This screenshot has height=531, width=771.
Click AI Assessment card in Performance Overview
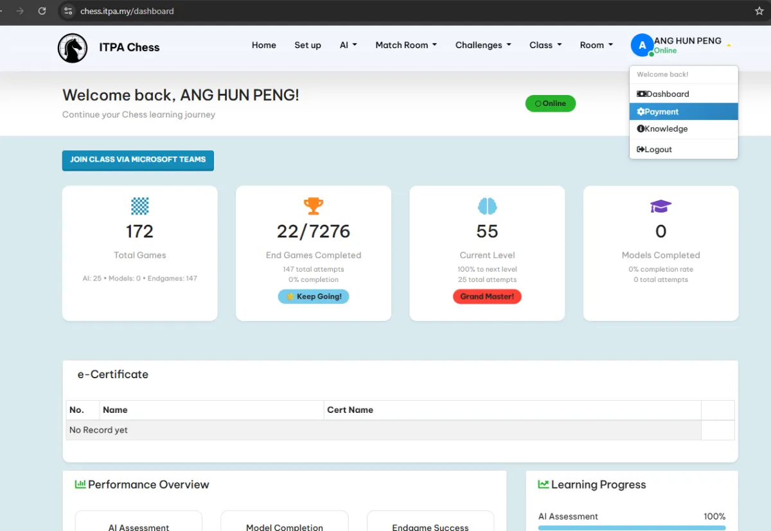139,521
